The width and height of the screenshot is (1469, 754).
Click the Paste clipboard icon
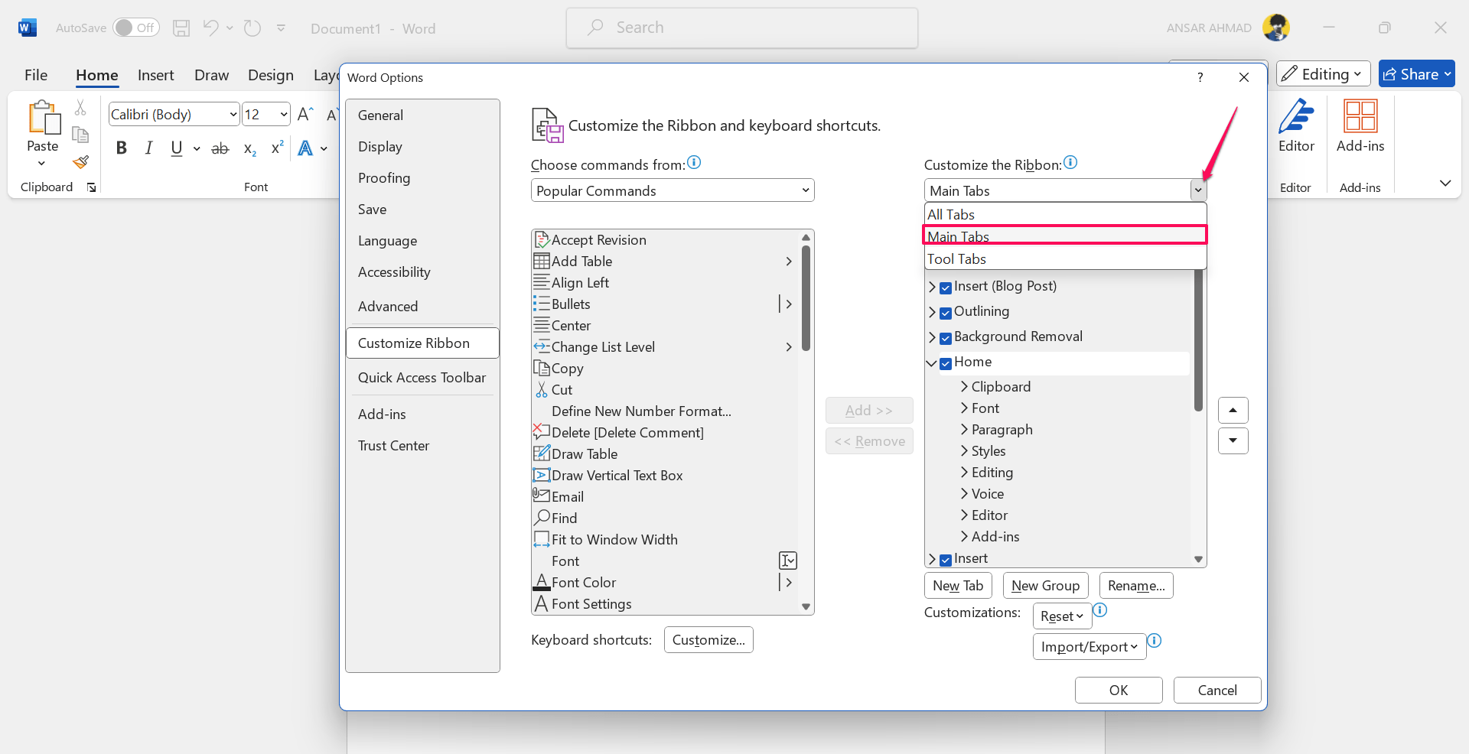[x=44, y=118]
